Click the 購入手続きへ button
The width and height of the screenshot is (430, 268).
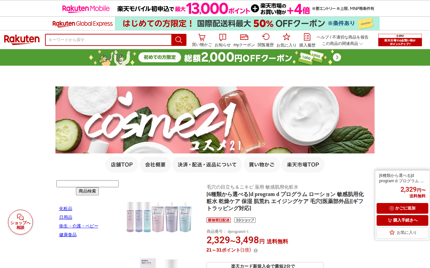tap(402, 220)
